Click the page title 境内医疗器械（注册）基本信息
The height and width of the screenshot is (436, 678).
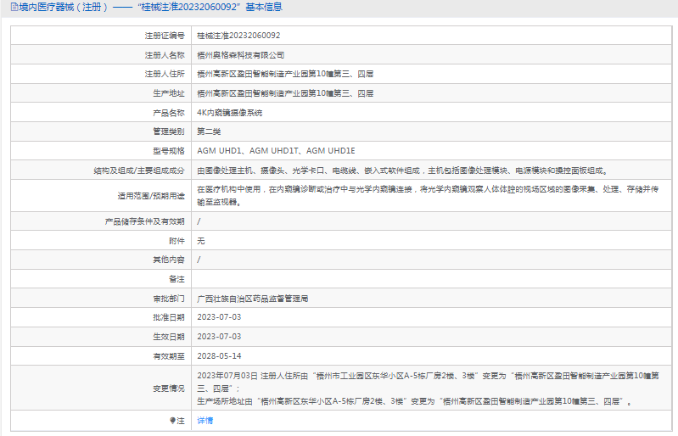(150, 7)
